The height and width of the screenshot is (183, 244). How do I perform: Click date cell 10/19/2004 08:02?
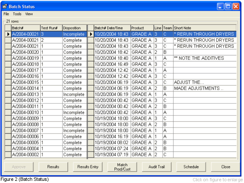click(112, 143)
